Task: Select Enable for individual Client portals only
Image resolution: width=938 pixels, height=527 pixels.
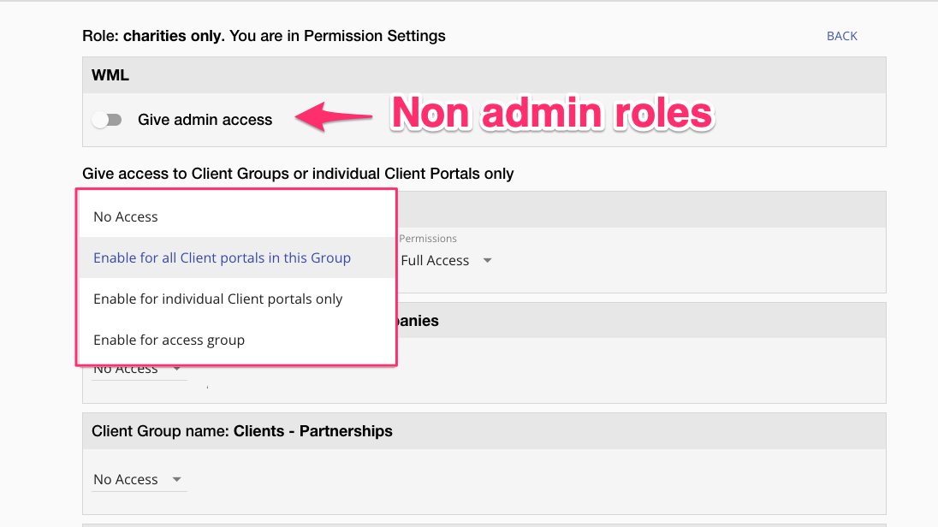Action: click(x=217, y=299)
